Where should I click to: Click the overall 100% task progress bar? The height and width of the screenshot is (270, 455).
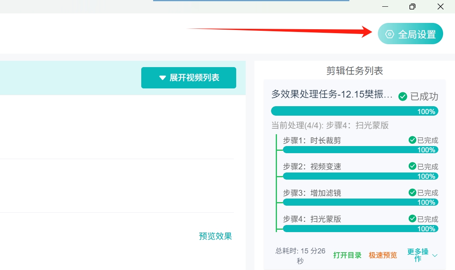pos(354,111)
